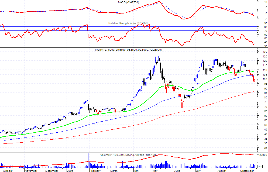Screen dimensions: 268x172
Task: Click the 55 value on the price scale
Action: [x=266, y=121]
